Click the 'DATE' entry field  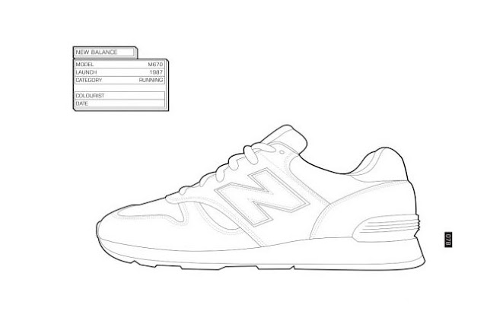click(x=120, y=103)
